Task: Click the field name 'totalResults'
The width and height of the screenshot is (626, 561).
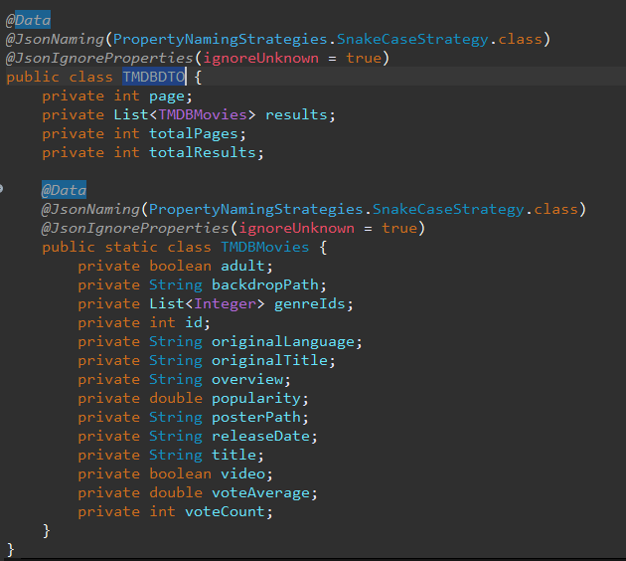Action: coord(203,152)
